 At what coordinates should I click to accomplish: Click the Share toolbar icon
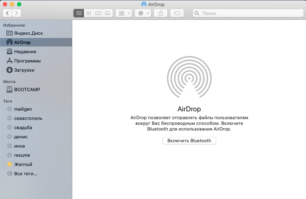pos(161,13)
